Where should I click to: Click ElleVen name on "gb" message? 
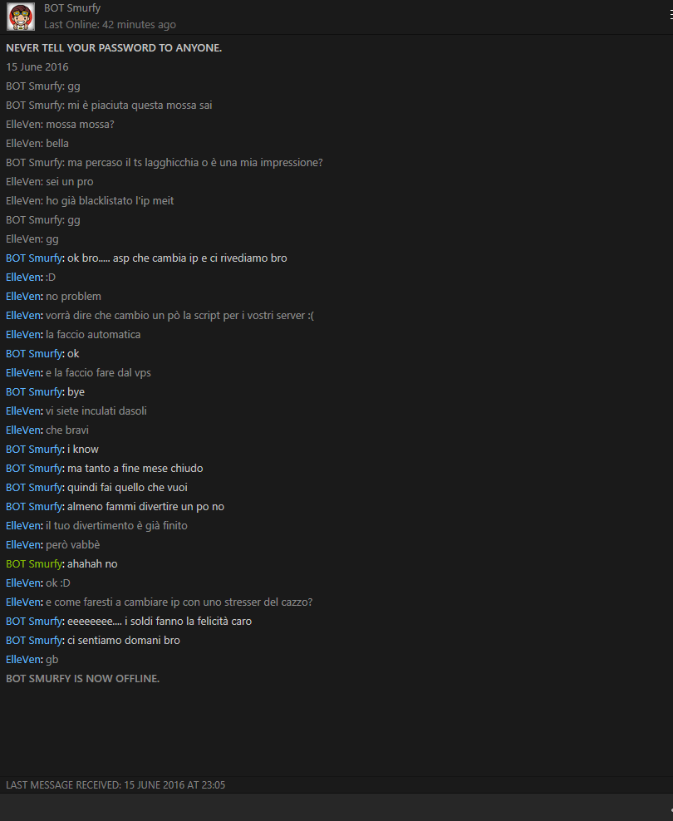(x=23, y=660)
